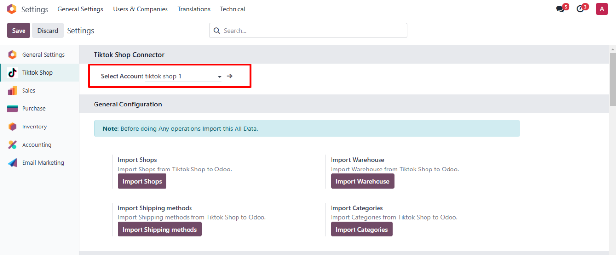Click the Import Warehouse button

click(362, 181)
